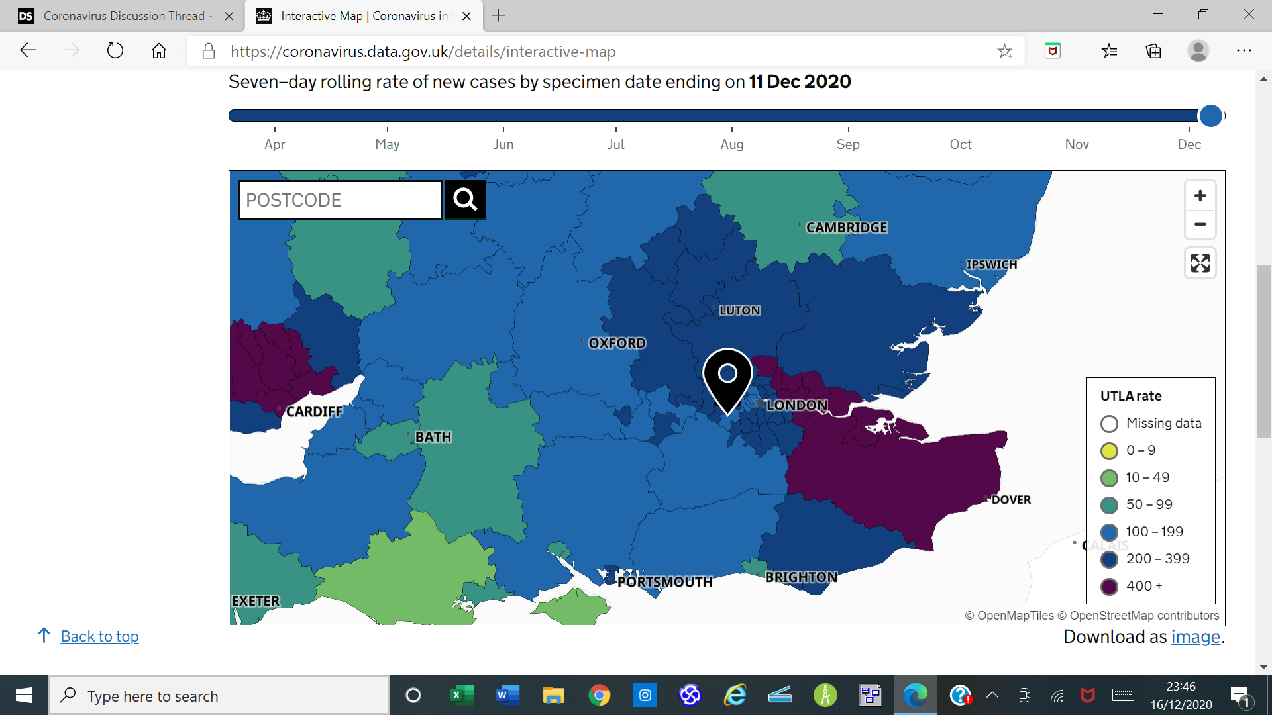Open Settings and more menu
The width and height of the screenshot is (1272, 715).
click(1244, 51)
